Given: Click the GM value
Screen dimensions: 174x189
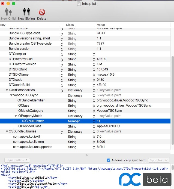Looking at the screenshot, I should tap(99, 64).
